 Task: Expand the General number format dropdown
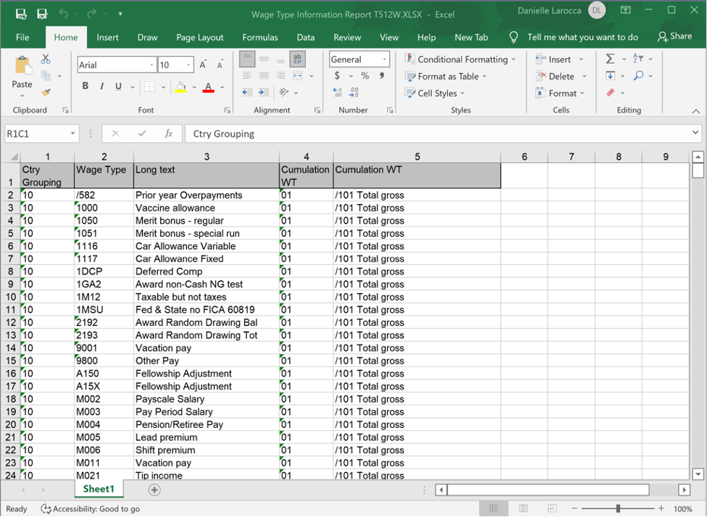383,59
